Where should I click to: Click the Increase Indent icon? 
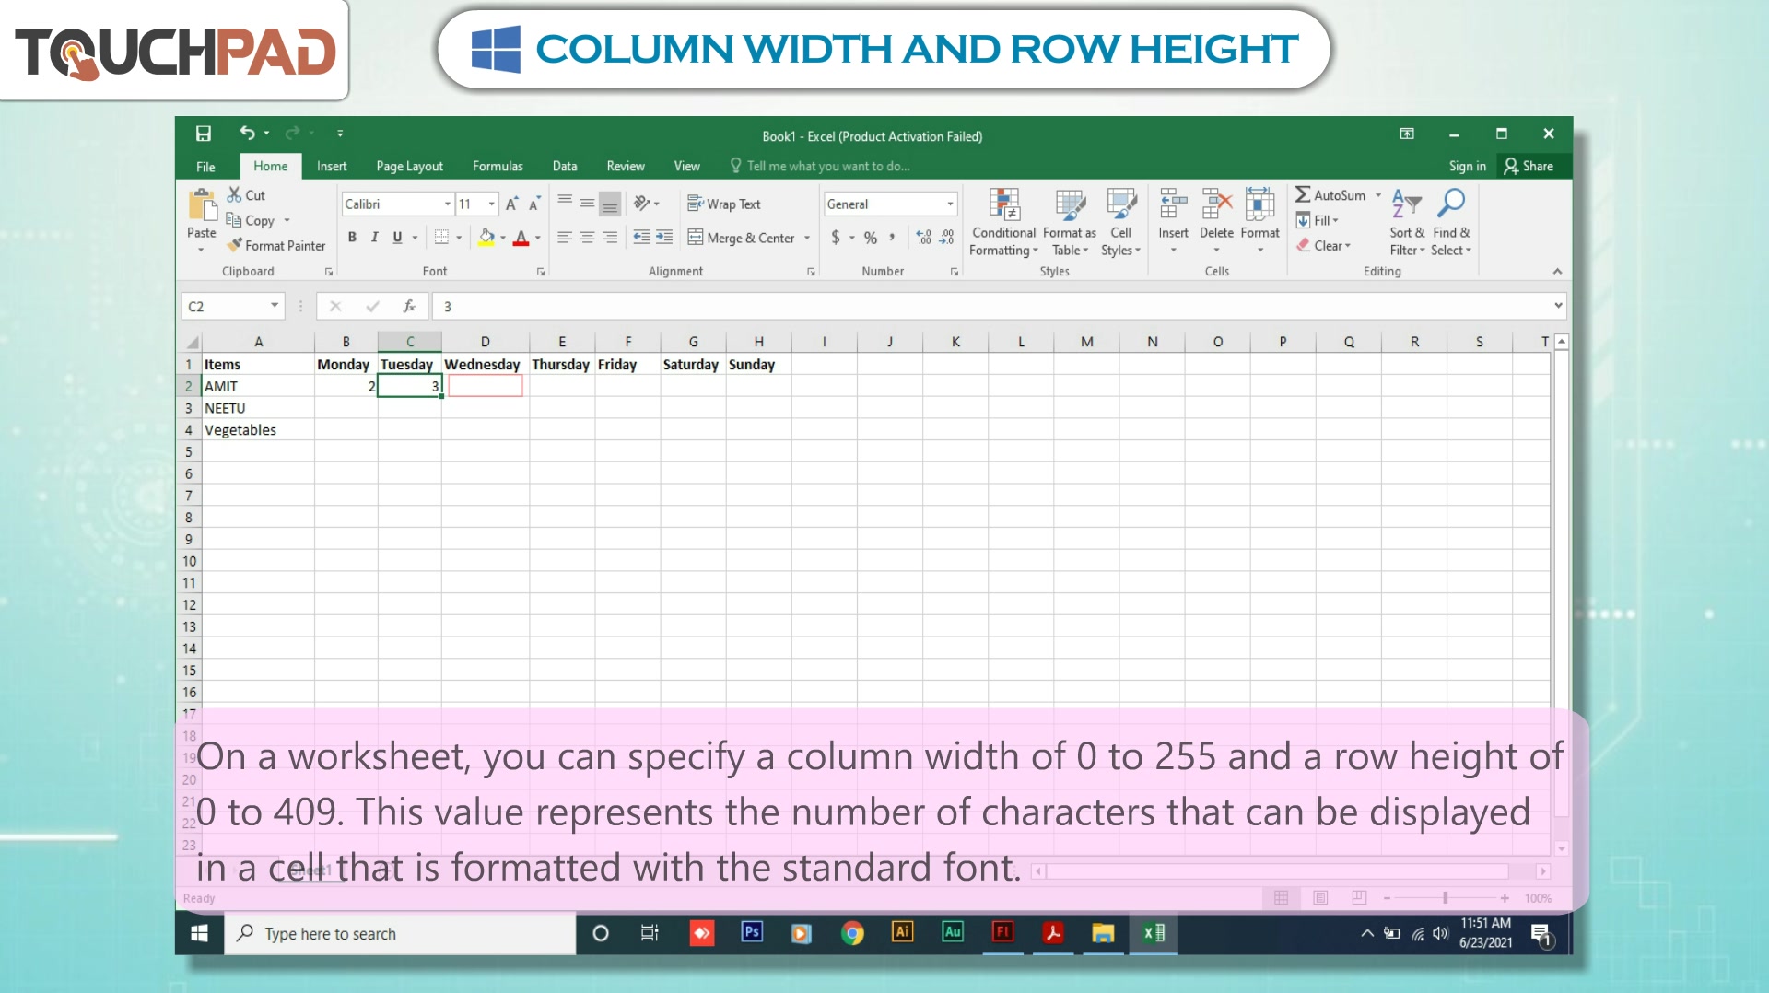664,238
